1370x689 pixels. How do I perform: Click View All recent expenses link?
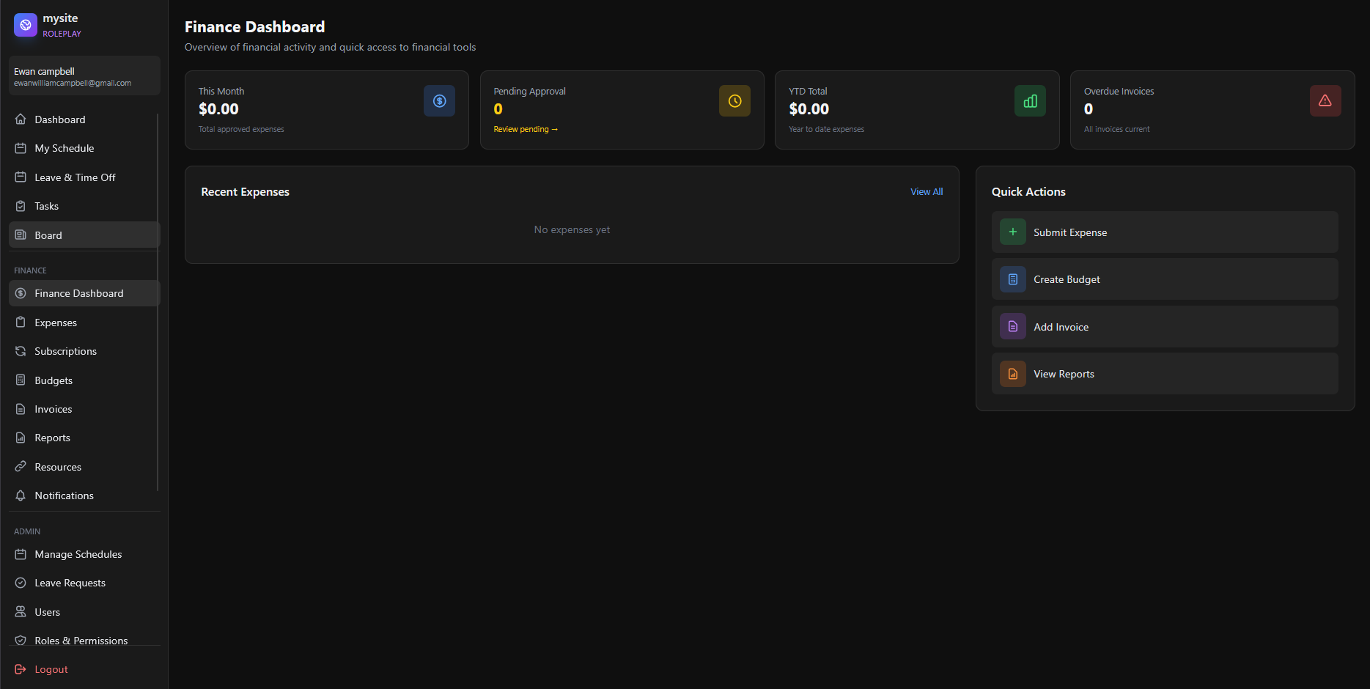[927, 192]
